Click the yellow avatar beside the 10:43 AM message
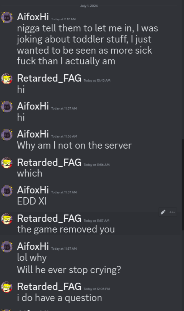 (x=7, y=79)
